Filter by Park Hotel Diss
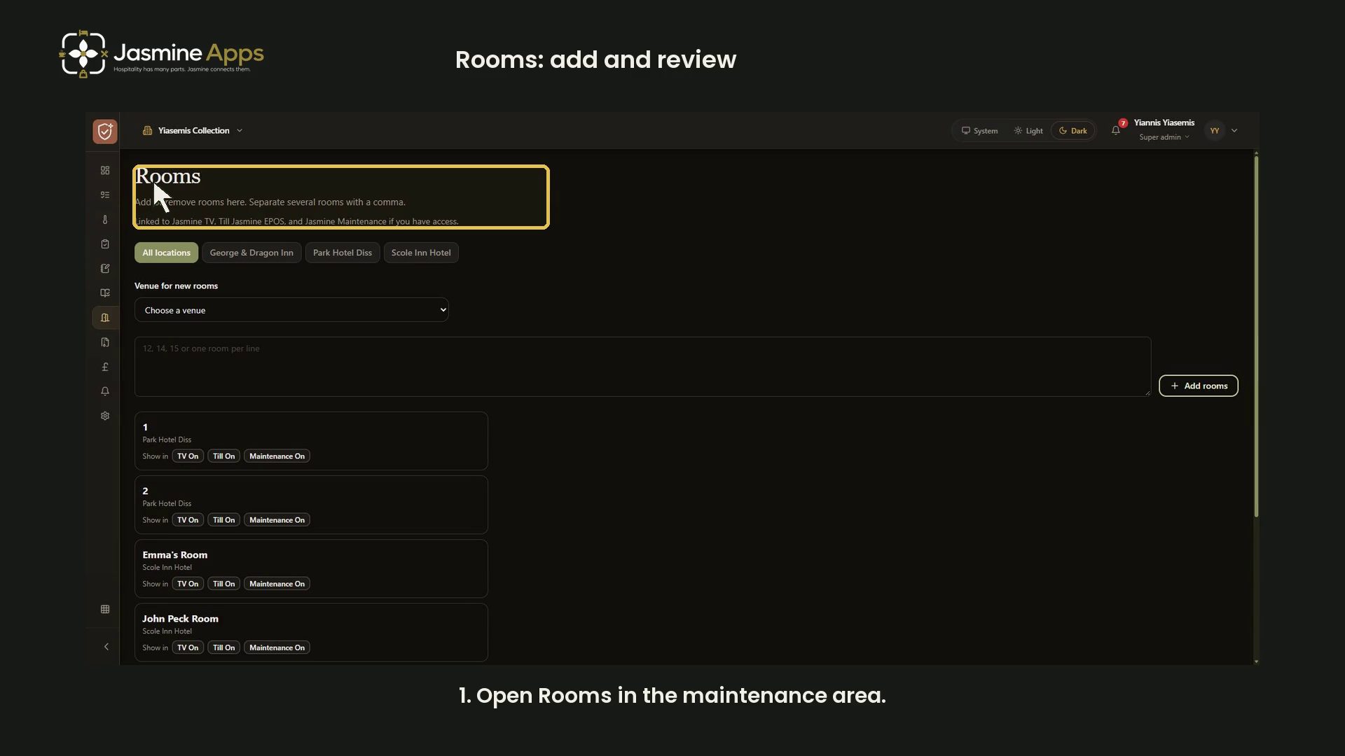 (343, 253)
